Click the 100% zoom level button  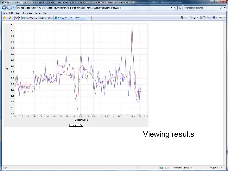point(214,168)
